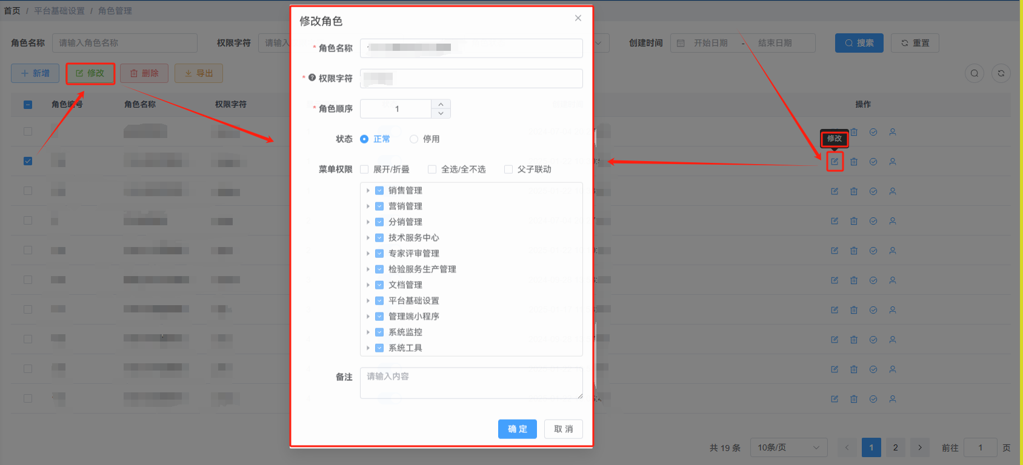Expand the 专家评审管理 tree node arrow
The height and width of the screenshot is (465, 1023).
[x=368, y=254]
